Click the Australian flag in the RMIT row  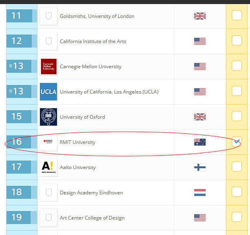pyautogui.click(x=200, y=142)
